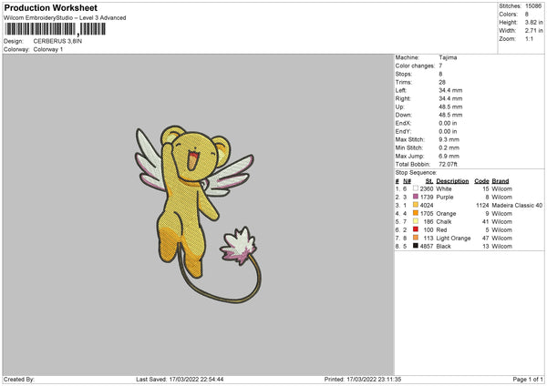
Task: Click the Chalk color swatch
Action: click(416, 221)
